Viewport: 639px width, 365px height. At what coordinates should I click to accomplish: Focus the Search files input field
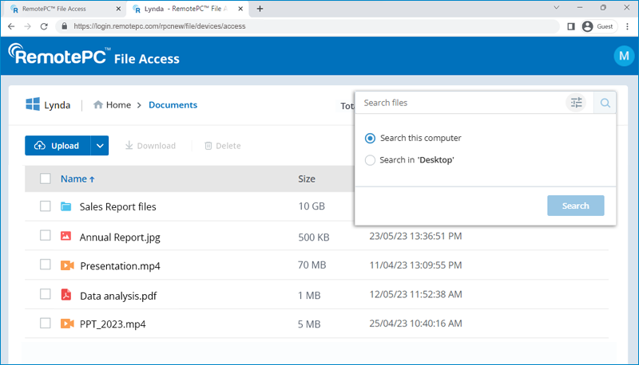tap(460, 103)
